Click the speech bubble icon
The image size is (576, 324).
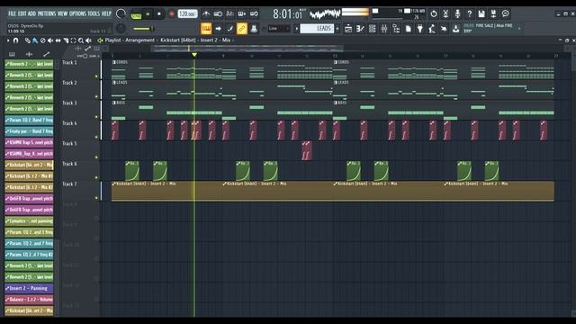pyautogui.click(x=506, y=14)
